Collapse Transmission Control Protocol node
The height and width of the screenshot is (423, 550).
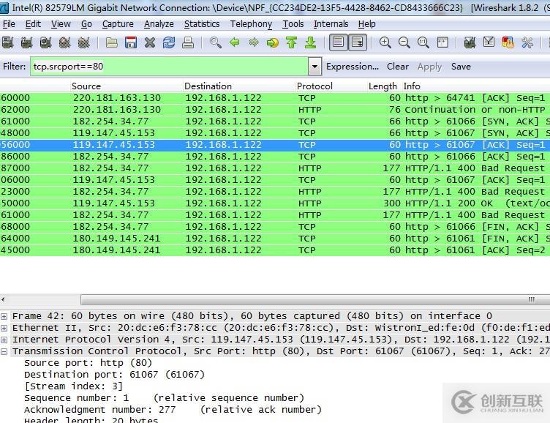4,351
